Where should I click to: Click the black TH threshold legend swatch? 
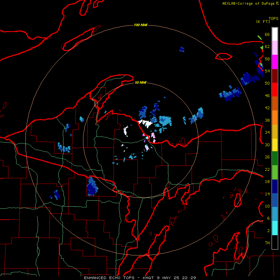coord(275,242)
